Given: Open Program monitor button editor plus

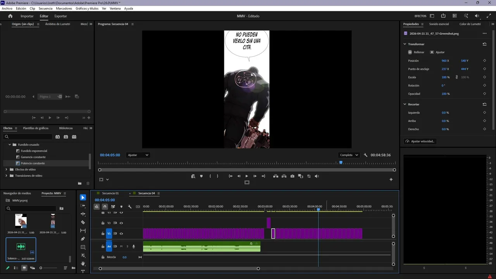Looking at the screenshot, I should (x=391, y=179).
